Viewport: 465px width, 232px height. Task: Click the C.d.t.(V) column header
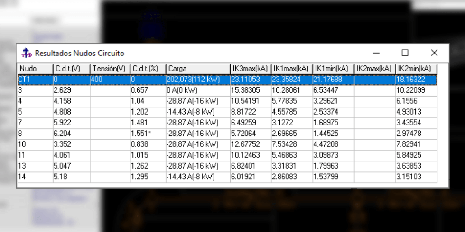tap(71, 69)
